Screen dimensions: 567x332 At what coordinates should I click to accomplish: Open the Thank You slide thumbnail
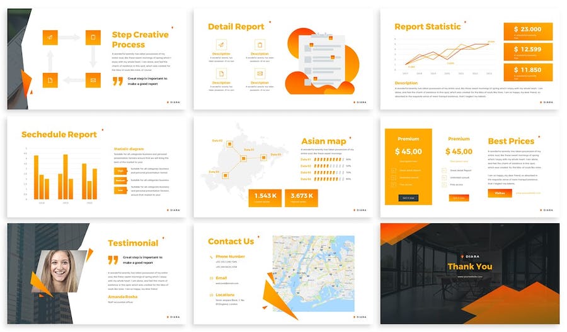469,274
